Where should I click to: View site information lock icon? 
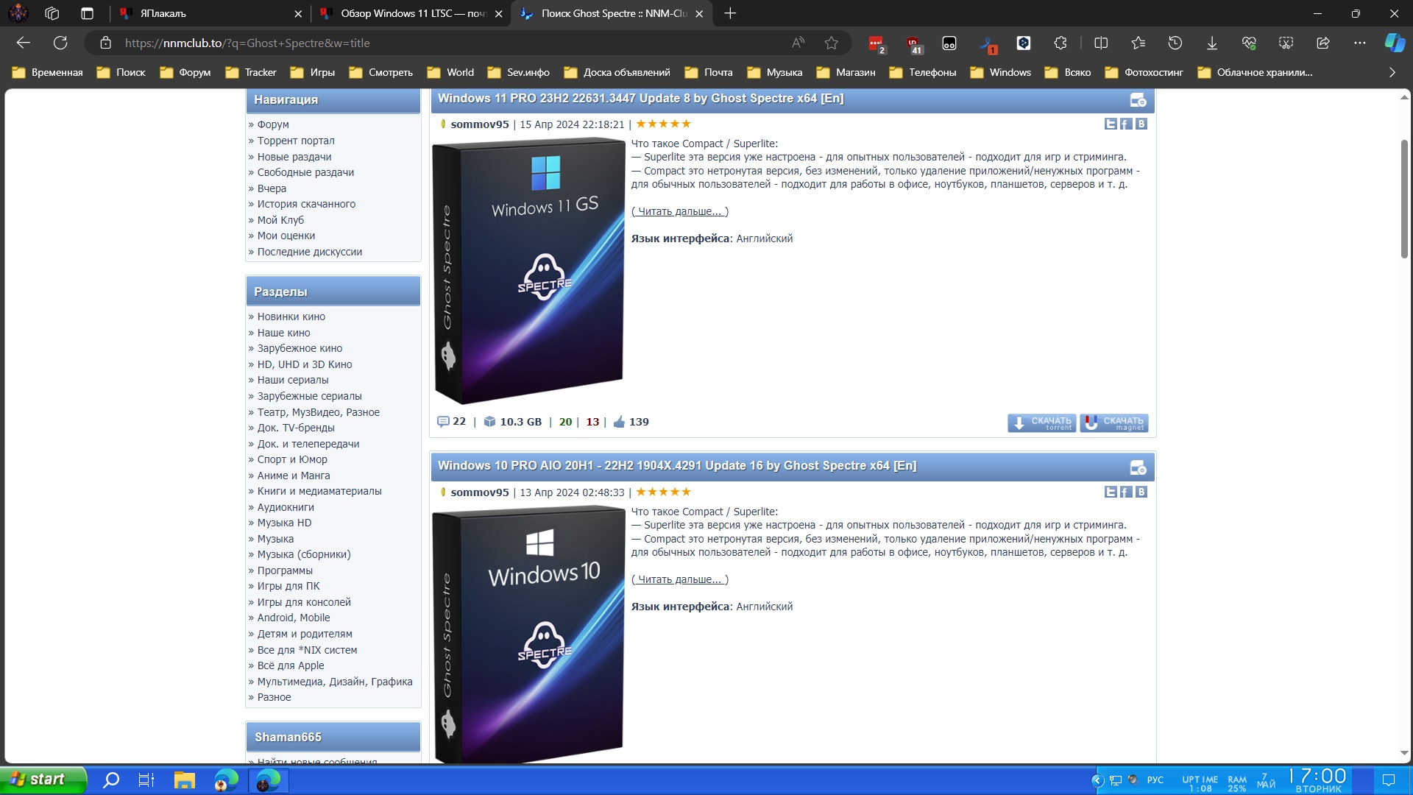tap(105, 43)
